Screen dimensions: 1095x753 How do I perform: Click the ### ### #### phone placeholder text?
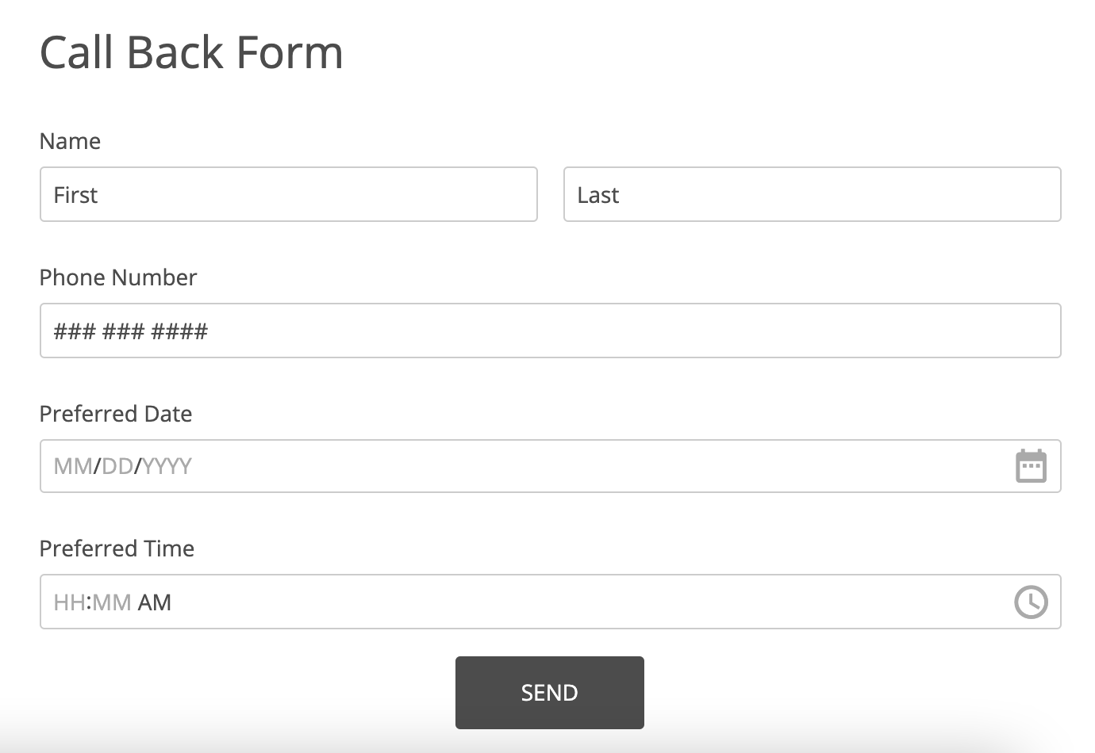(131, 331)
